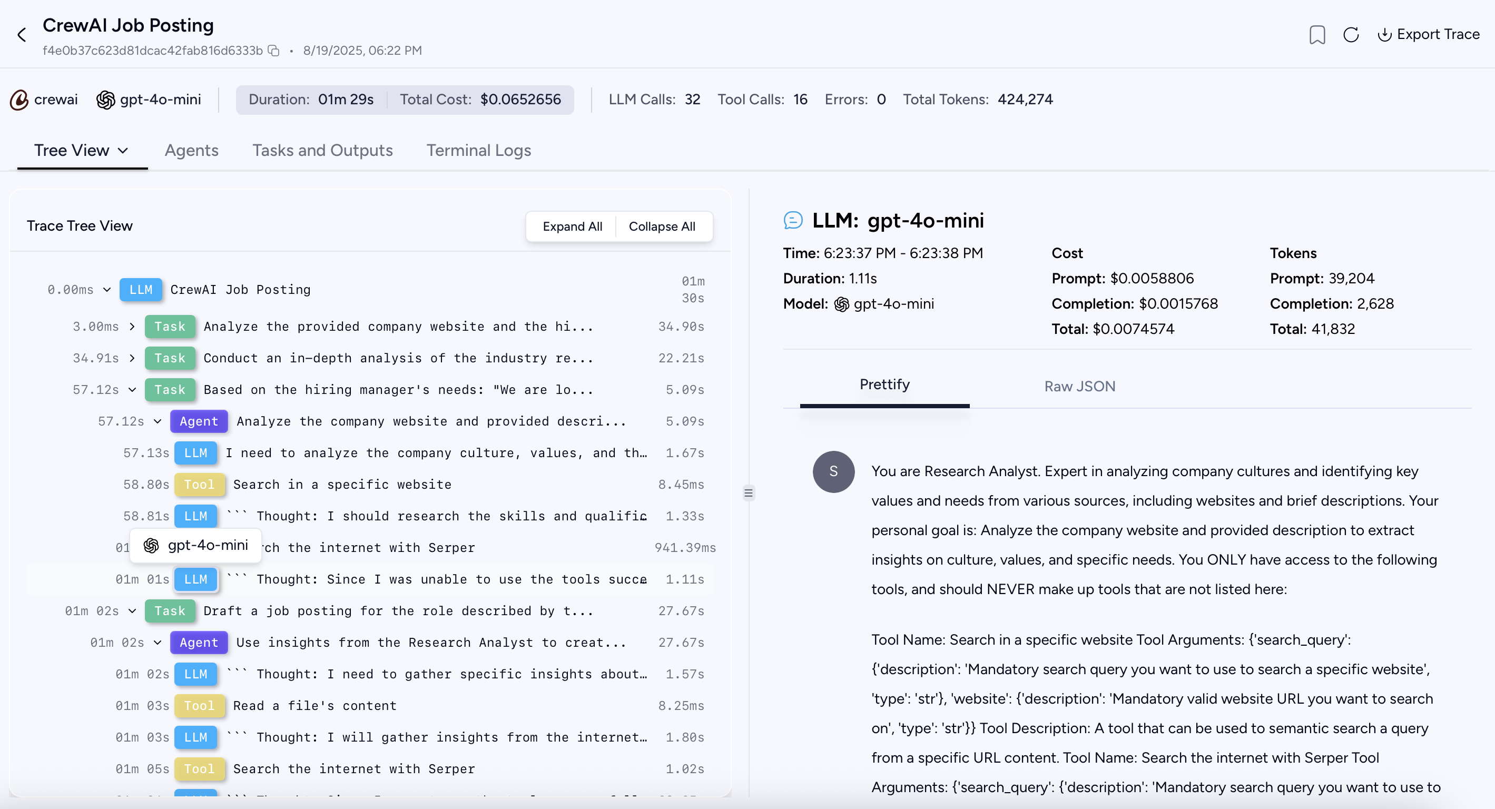The width and height of the screenshot is (1495, 809).
Task: Click the refresh trace icon
Action: point(1351,35)
